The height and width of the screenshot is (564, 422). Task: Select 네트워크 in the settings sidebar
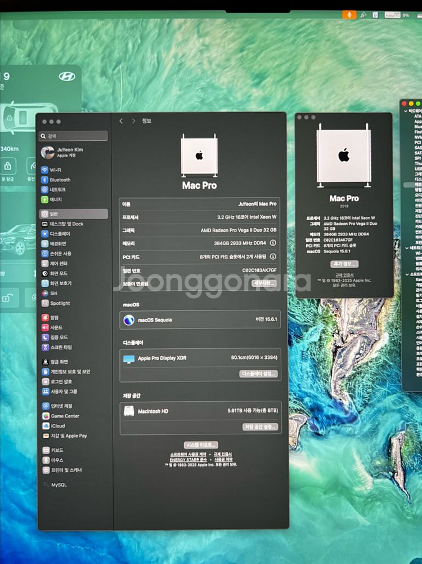[x=74, y=189]
